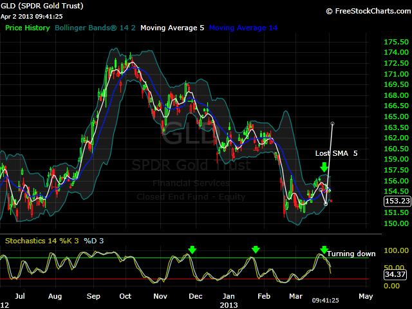Click the 171.00 price axis label
412x309 pixels.
tap(397, 74)
